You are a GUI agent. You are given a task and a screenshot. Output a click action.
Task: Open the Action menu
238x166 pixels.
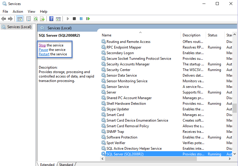coord(18,12)
